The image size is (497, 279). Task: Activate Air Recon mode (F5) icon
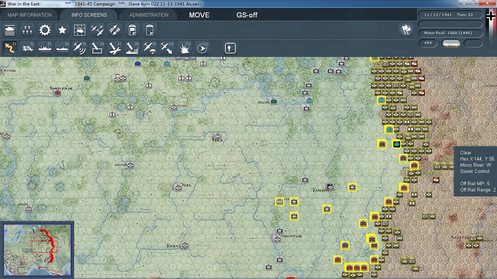pos(80,48)
